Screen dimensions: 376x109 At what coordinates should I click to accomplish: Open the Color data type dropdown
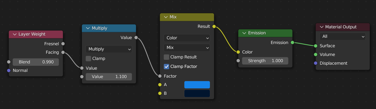[187, 38]
